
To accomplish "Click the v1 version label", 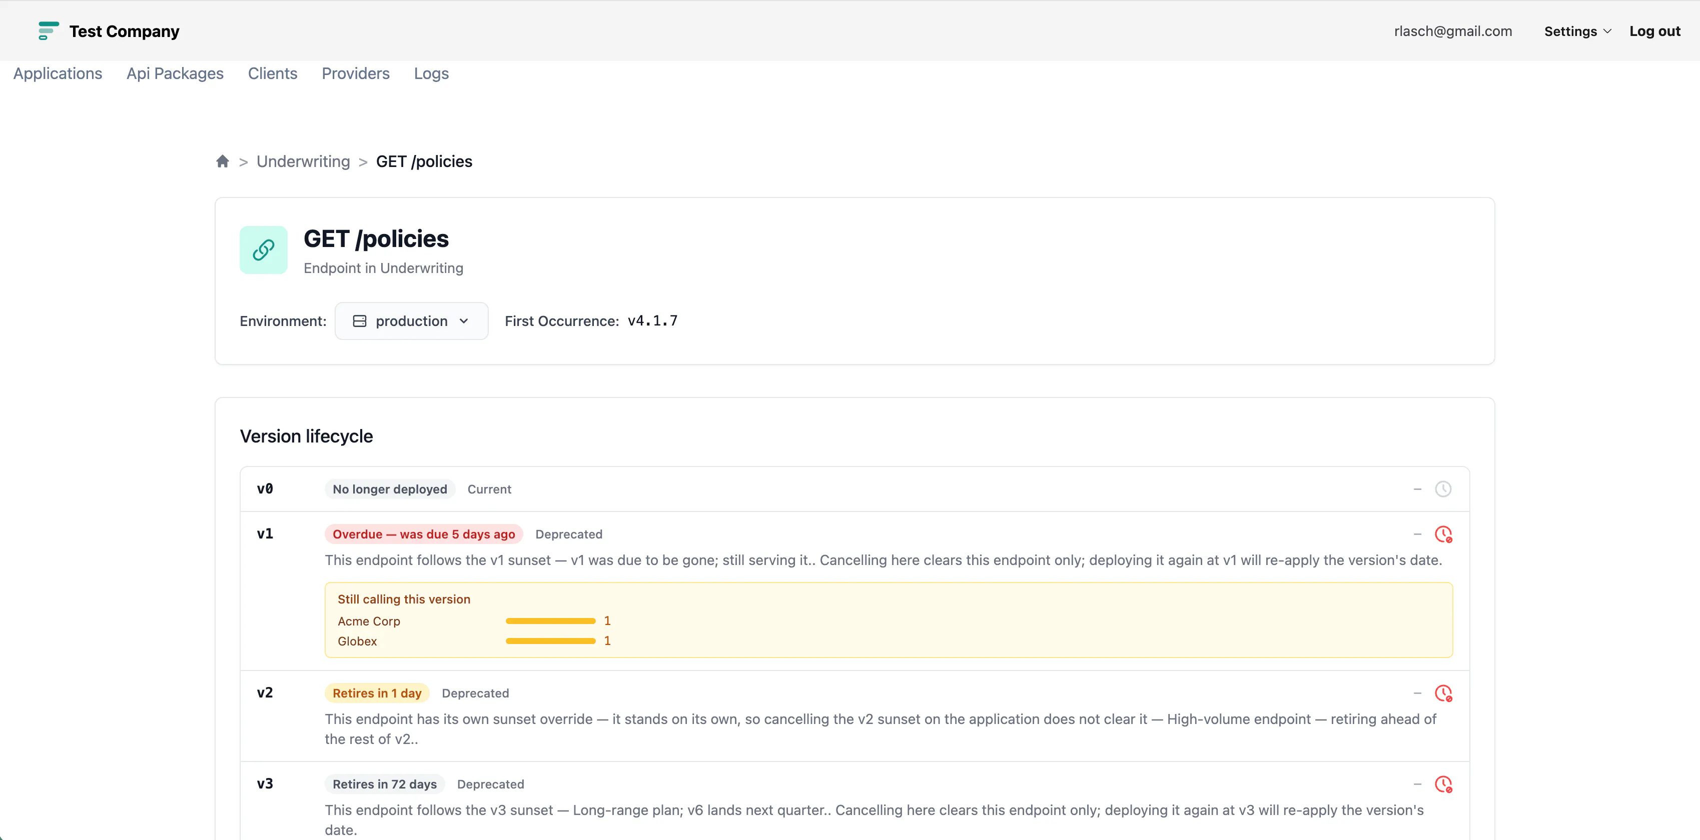I will [265, 533].
